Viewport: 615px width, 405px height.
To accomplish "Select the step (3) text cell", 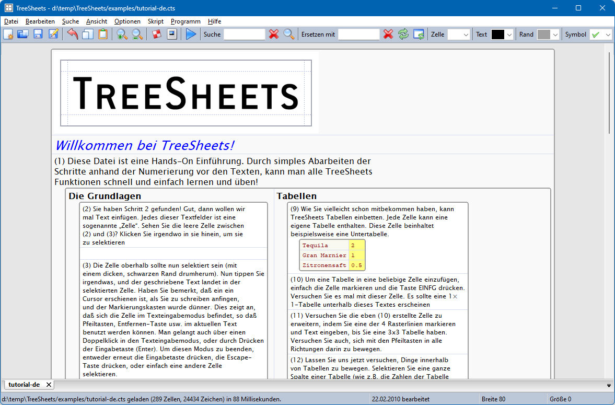I will coord(173,319).
